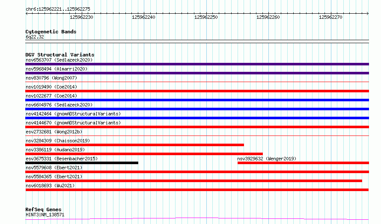Open variant nsv3386119 (Audano2019) label
Viewport: 381px width, 224px height.
tap(55, 150)
